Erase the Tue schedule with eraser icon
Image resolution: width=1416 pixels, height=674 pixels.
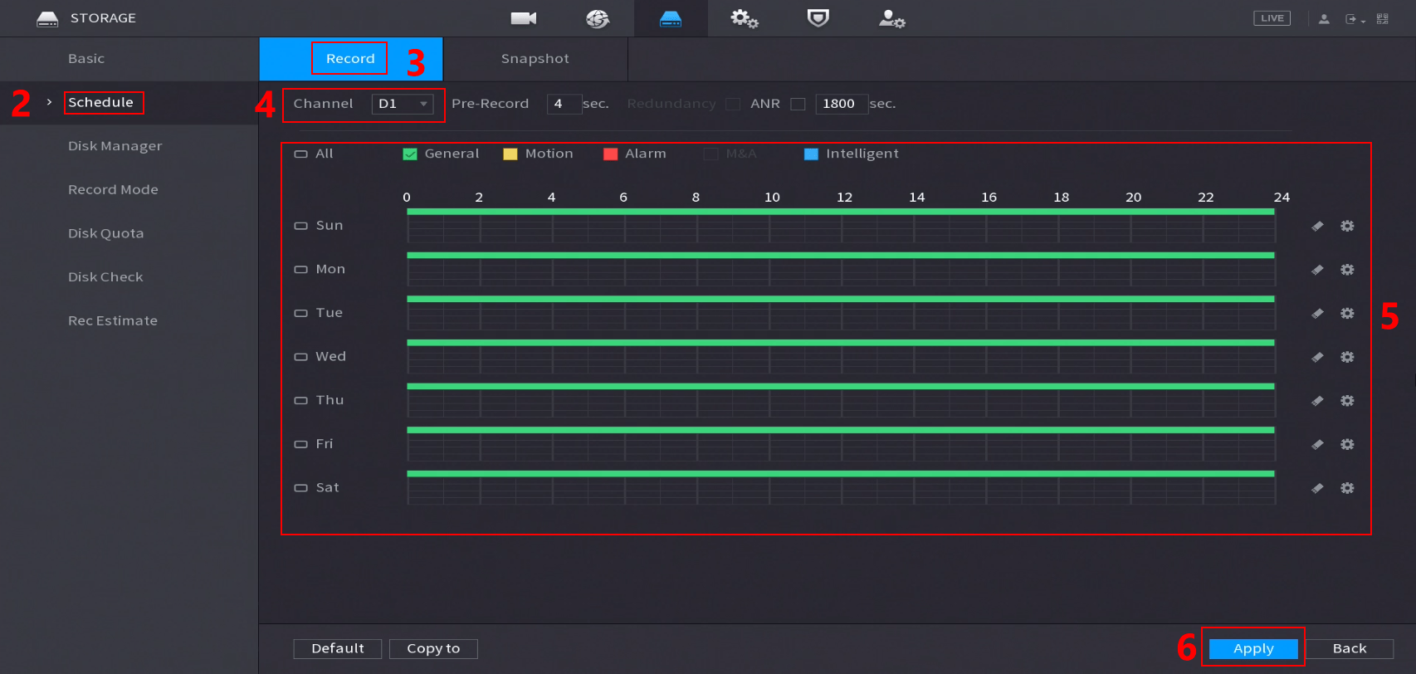pyautogui.click(x=1317, y=314)
